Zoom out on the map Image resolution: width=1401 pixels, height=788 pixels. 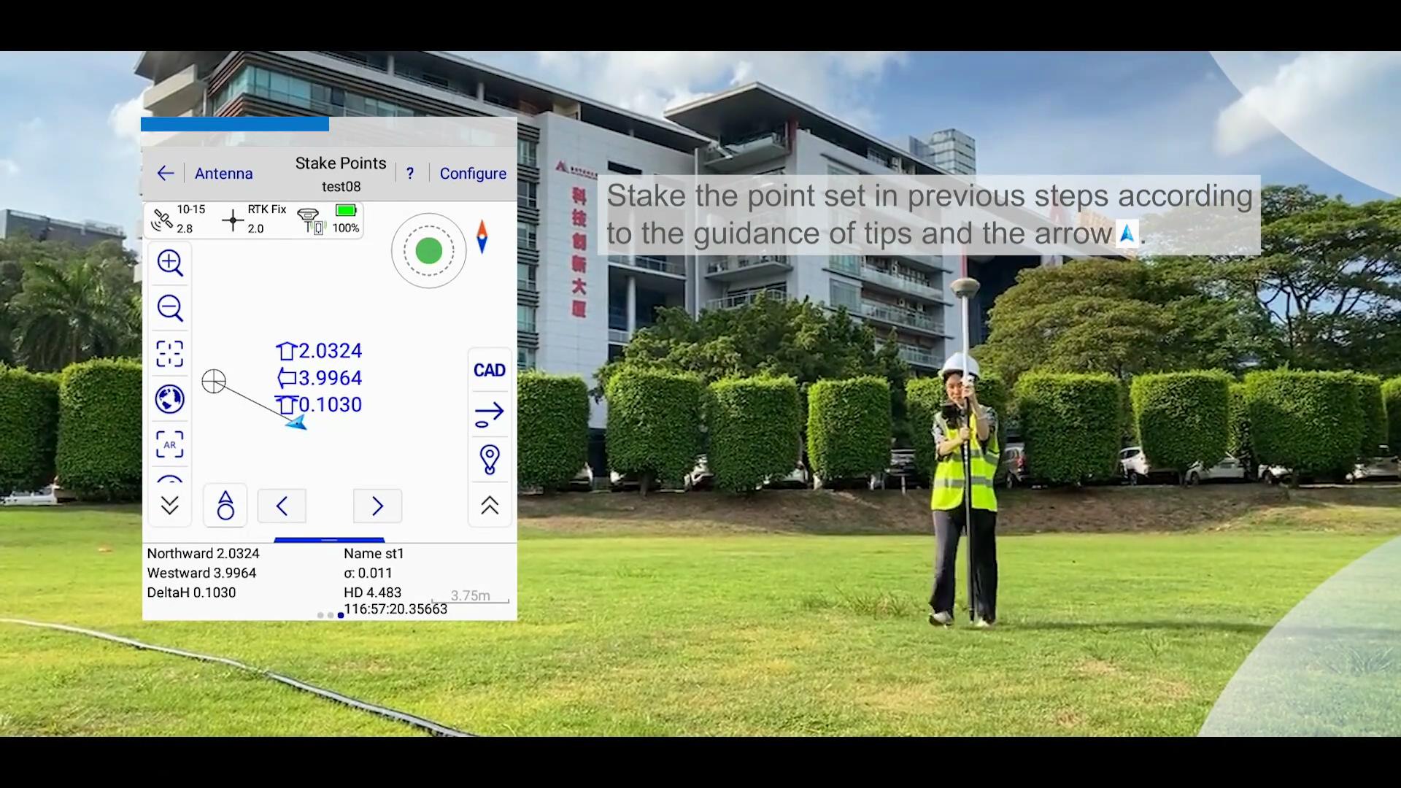[x=170, y=308]
